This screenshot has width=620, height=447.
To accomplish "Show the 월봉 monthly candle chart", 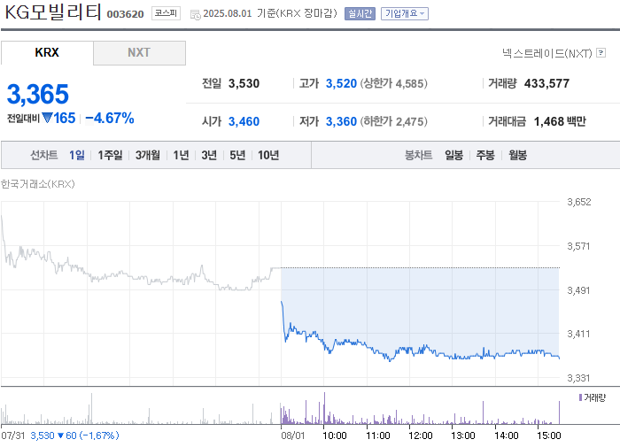I will 517,155.
